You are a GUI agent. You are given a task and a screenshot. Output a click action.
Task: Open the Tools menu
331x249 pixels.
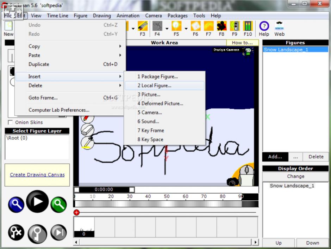point(199,16)
